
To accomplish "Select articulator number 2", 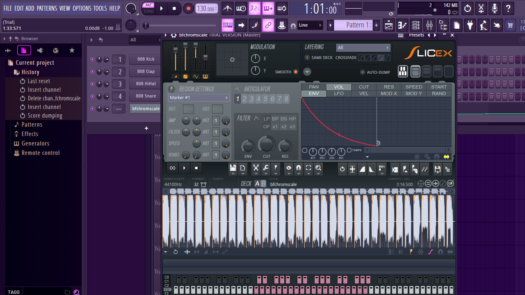I will coord(244,99).
